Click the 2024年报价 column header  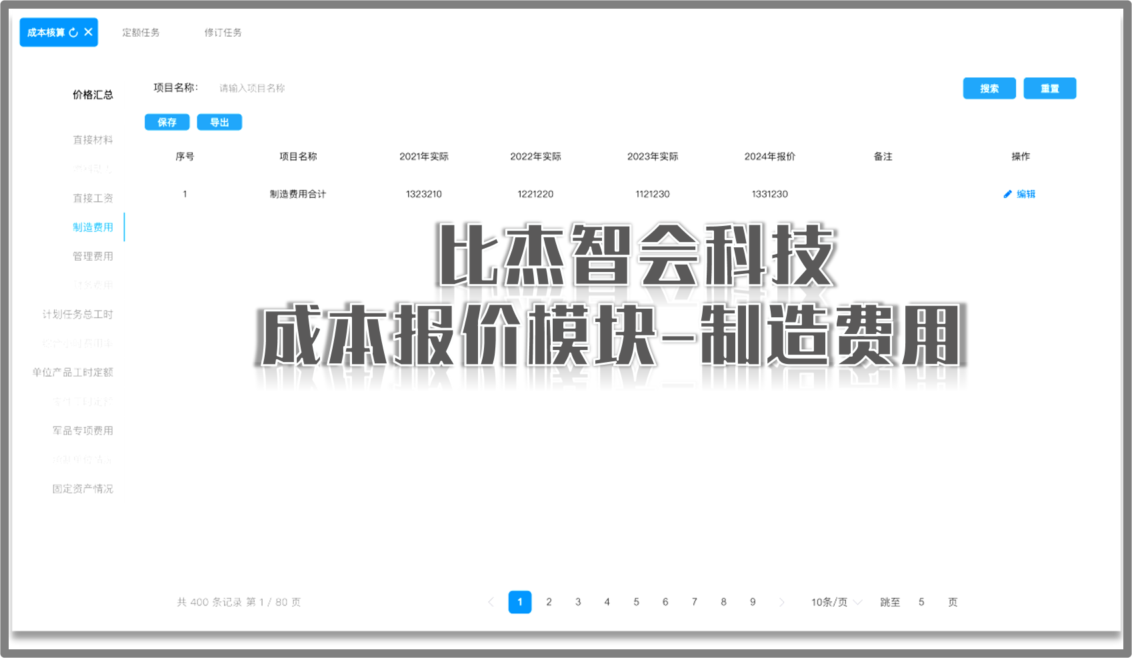pos(770,157)
